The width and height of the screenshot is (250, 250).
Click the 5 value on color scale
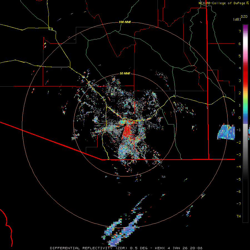click(240, 56)
